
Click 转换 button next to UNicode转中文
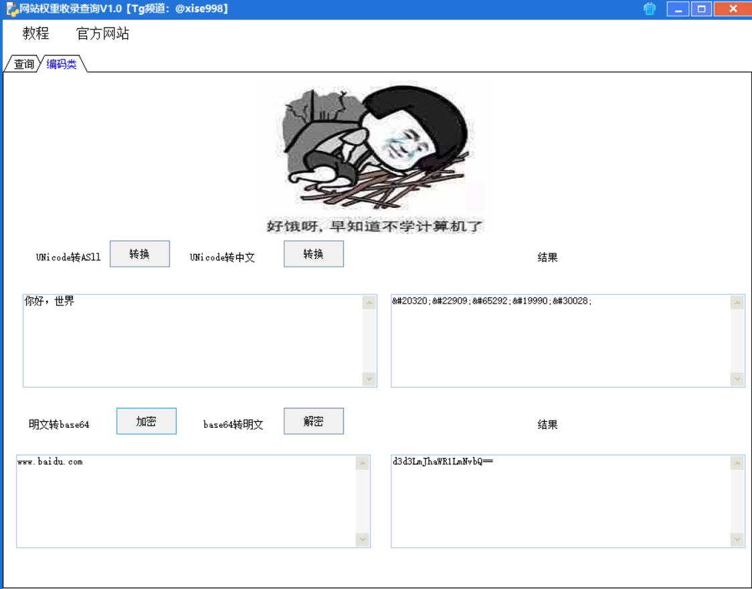pyautogui.click(x=314, y=254)
